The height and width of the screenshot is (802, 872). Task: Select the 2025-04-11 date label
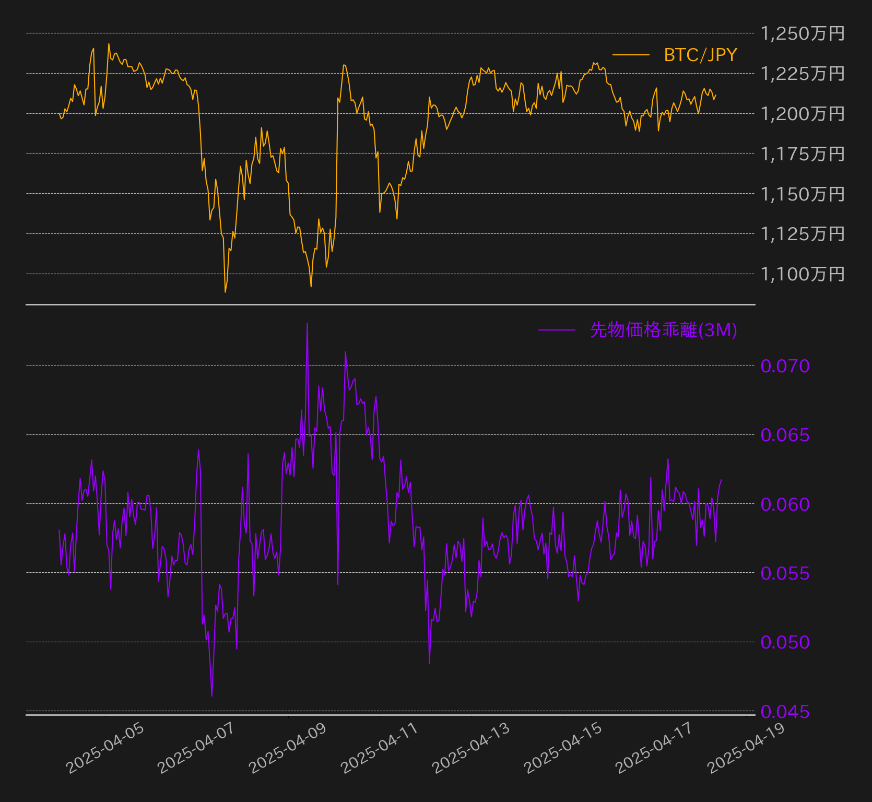[380, 748]
